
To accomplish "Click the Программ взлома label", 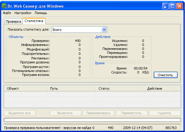I will 36,75.
